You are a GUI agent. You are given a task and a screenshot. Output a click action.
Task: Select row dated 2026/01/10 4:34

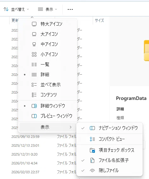tap(24, 163)
